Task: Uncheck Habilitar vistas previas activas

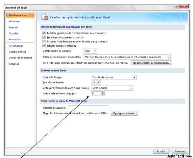Action: click(44, 37)
